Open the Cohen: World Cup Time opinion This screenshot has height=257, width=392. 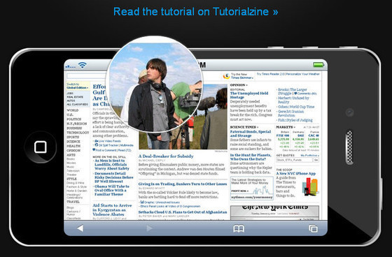[x=296, y=107]
